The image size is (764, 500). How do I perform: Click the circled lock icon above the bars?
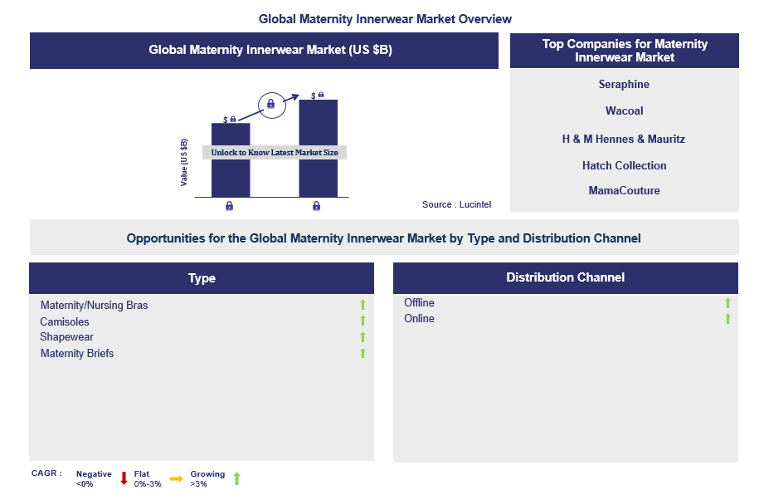click(270, 104)
